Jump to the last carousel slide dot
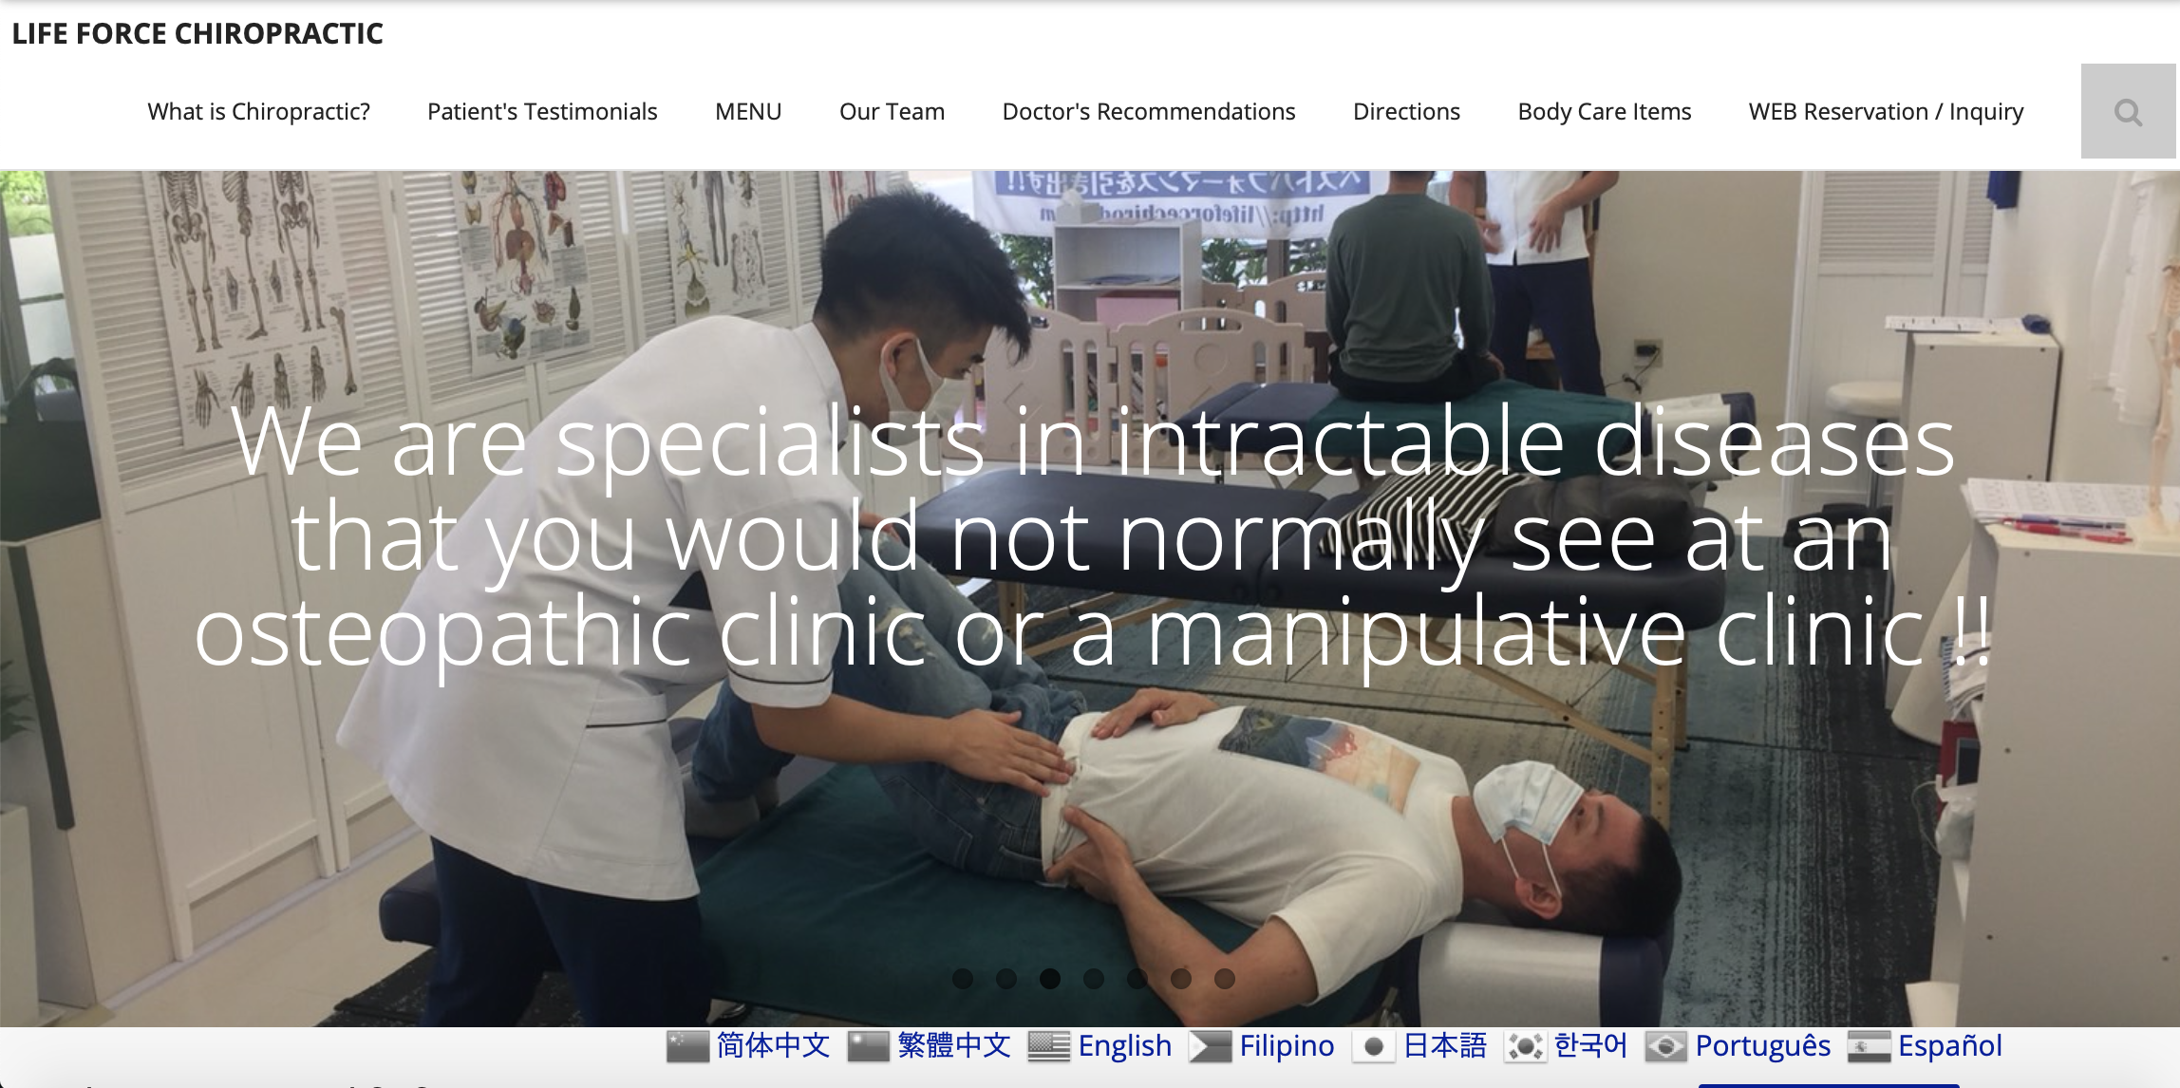The width and height of the screenshot is (2180, 1088). coord(1225,978)
